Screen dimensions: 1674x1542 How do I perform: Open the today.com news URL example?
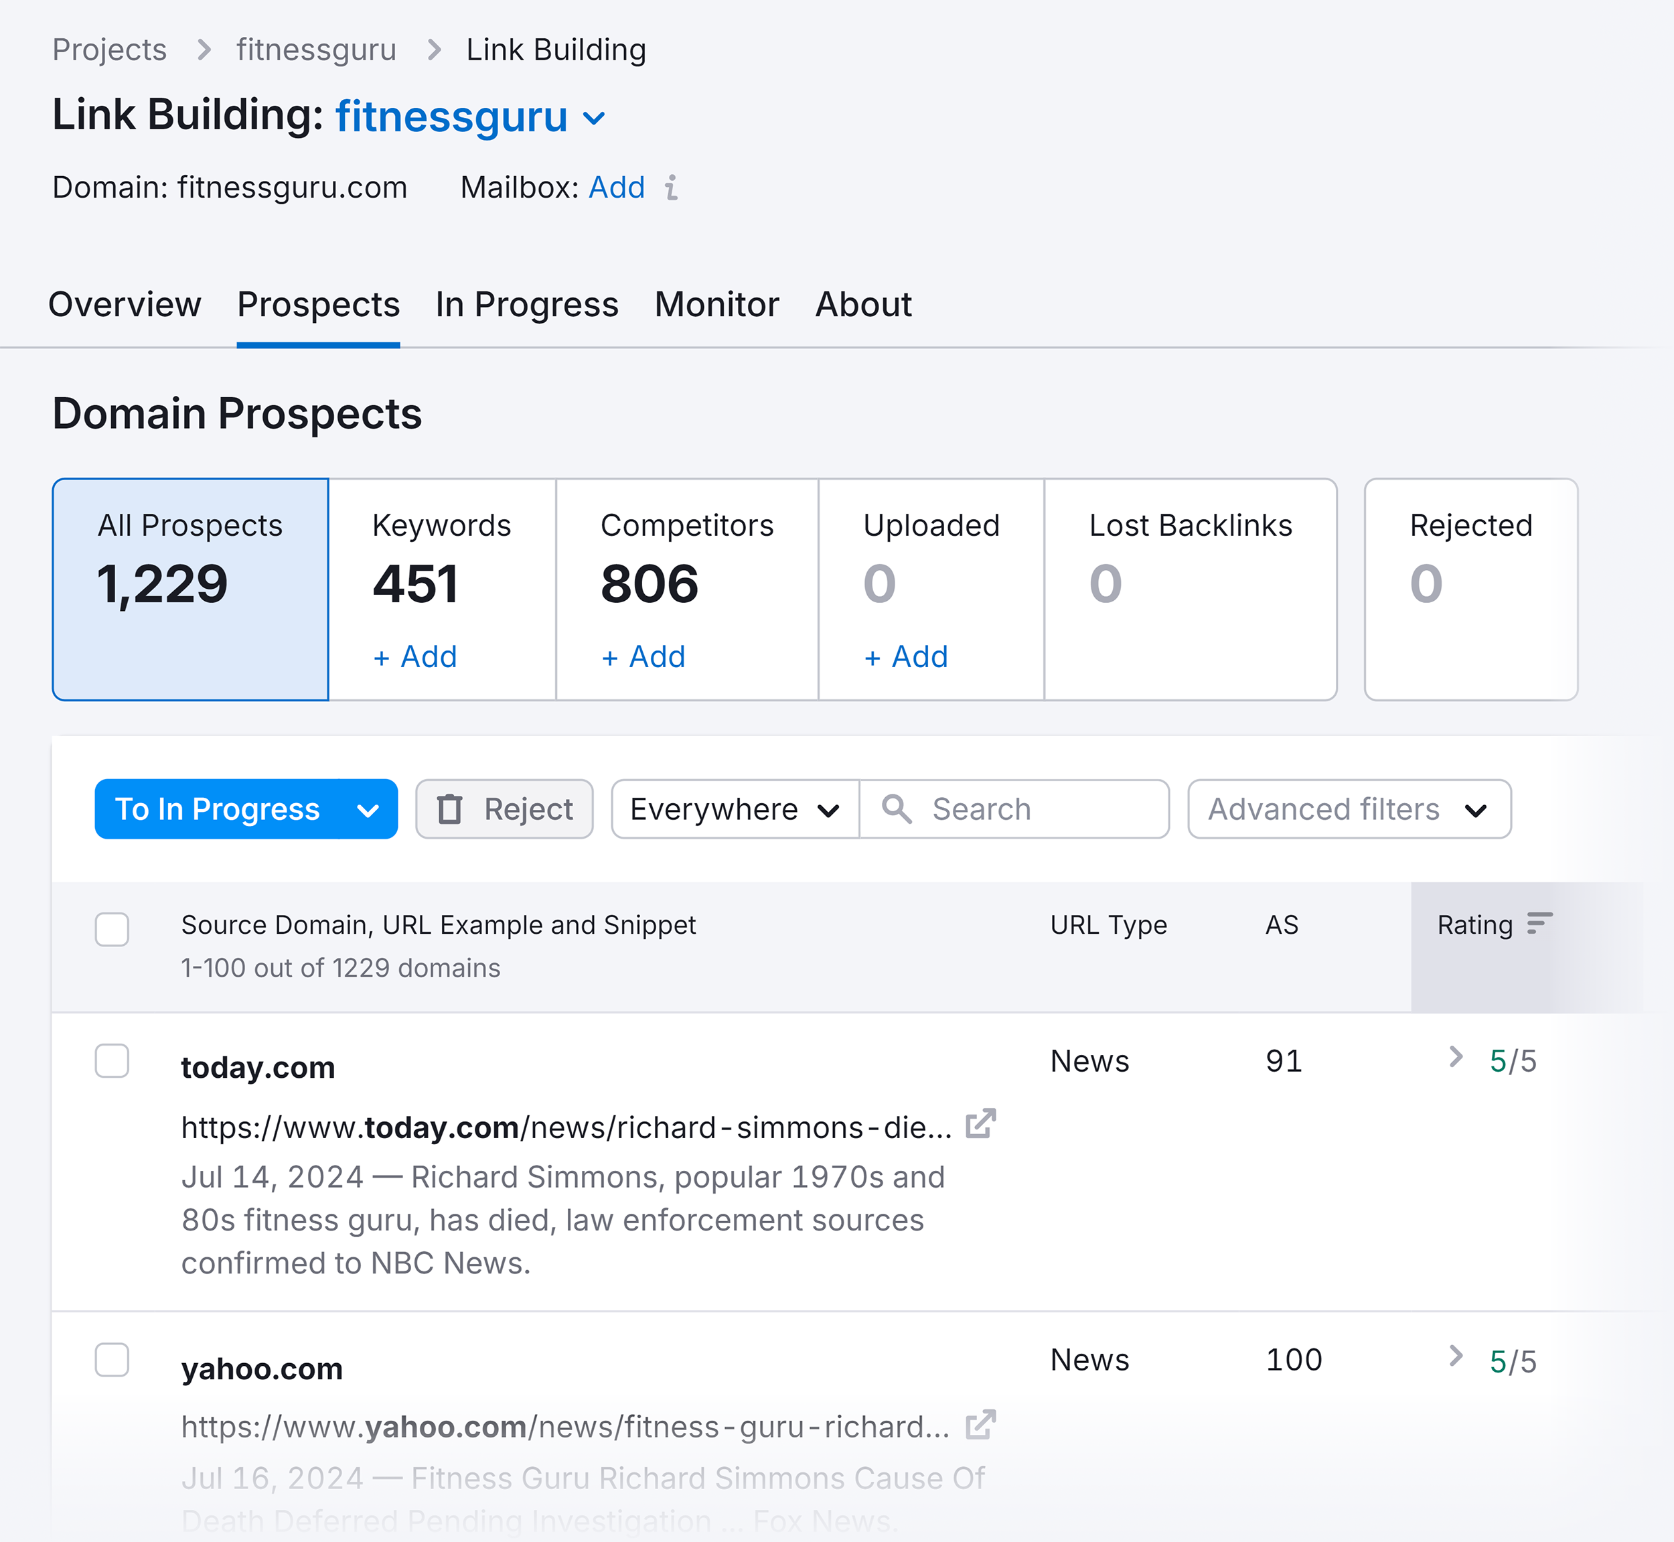coord(566,1127)
